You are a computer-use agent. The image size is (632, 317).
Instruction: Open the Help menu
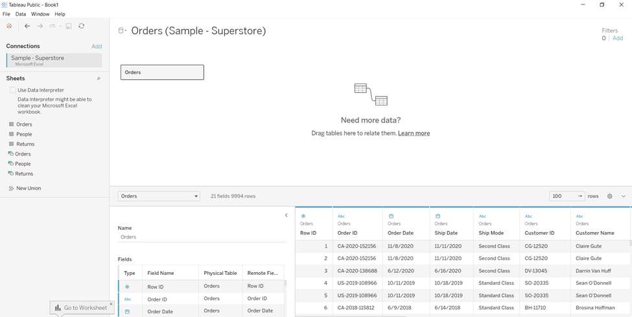(x=60, y=14)
